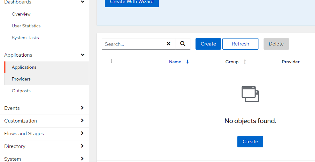
Task: Click the magnifying glass search icon
Action: pos(183,44)
